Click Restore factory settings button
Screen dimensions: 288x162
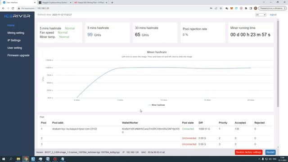[x=248, y=152]
